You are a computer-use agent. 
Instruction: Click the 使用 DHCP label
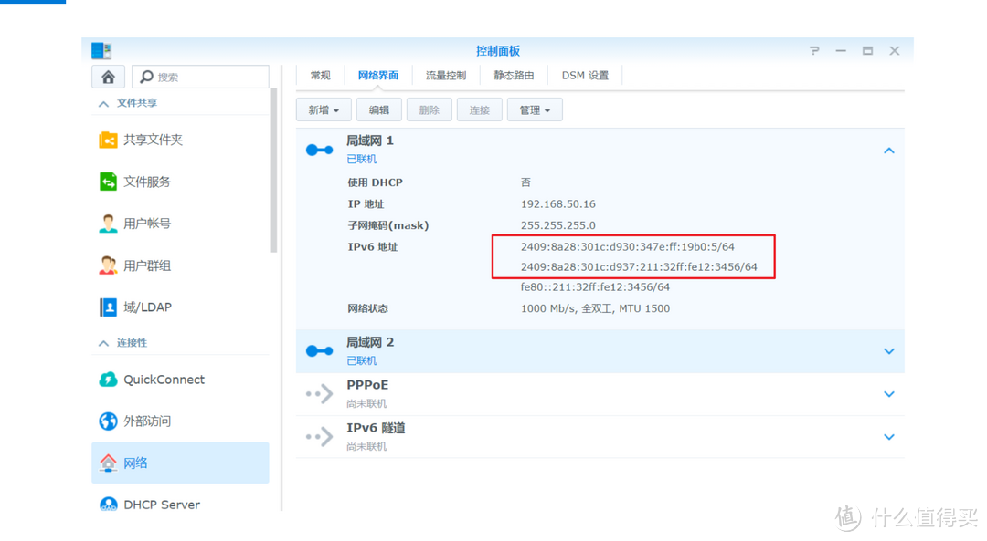(376, 182)
